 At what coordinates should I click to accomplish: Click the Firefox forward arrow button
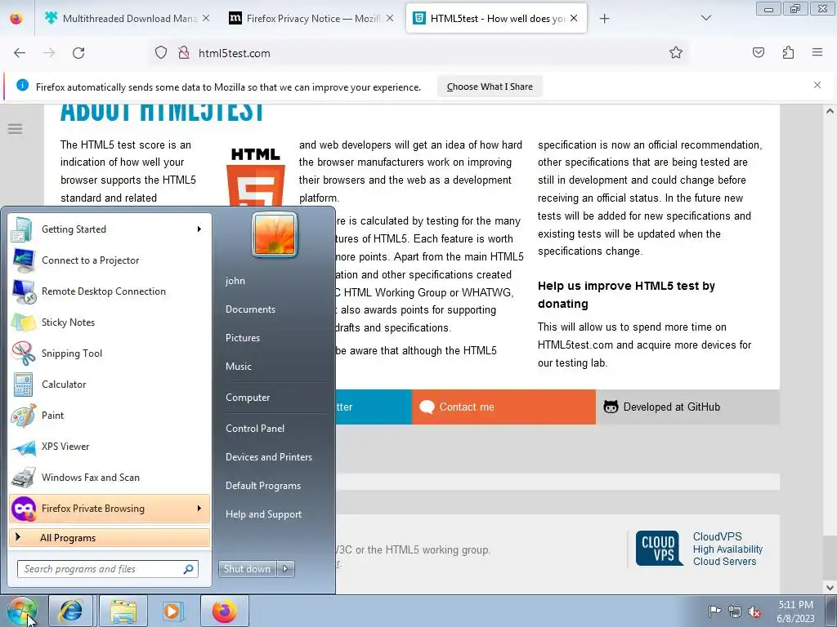[49, 53]
